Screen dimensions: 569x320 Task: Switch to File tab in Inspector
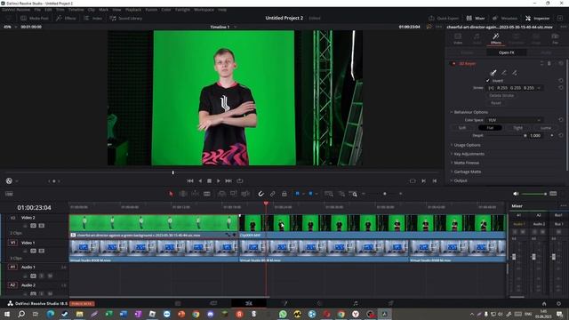[555, 38]
